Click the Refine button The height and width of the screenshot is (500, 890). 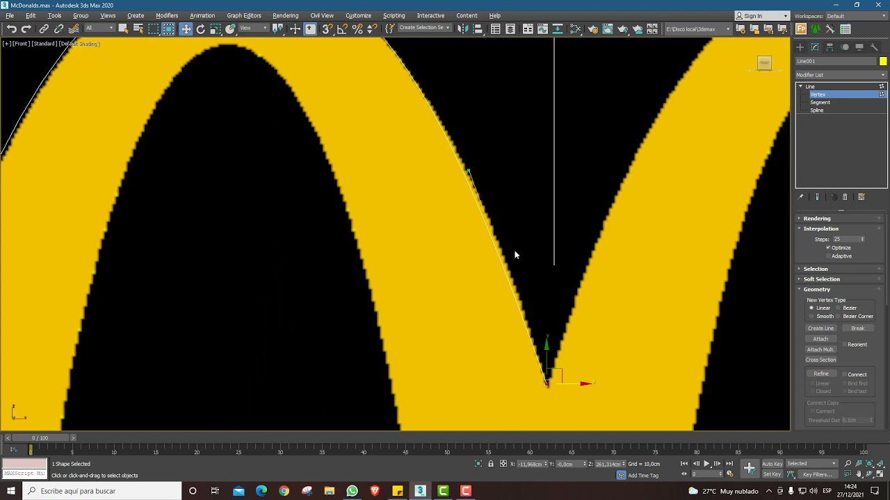click(820, 374)
